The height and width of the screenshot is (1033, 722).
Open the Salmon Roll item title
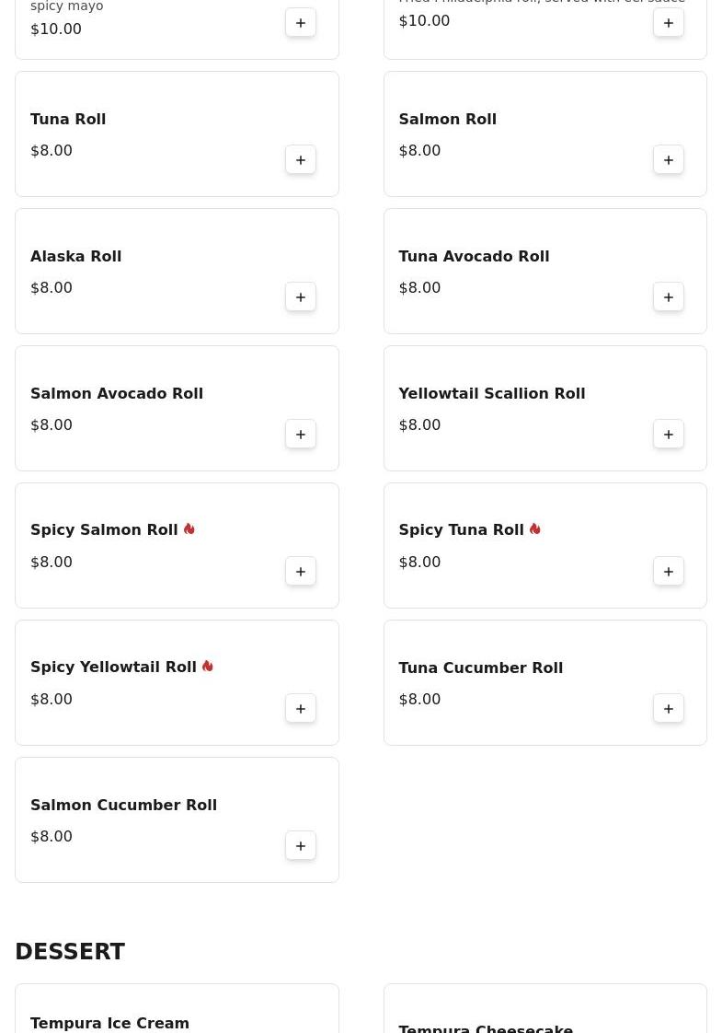click(x=447, y=120)
